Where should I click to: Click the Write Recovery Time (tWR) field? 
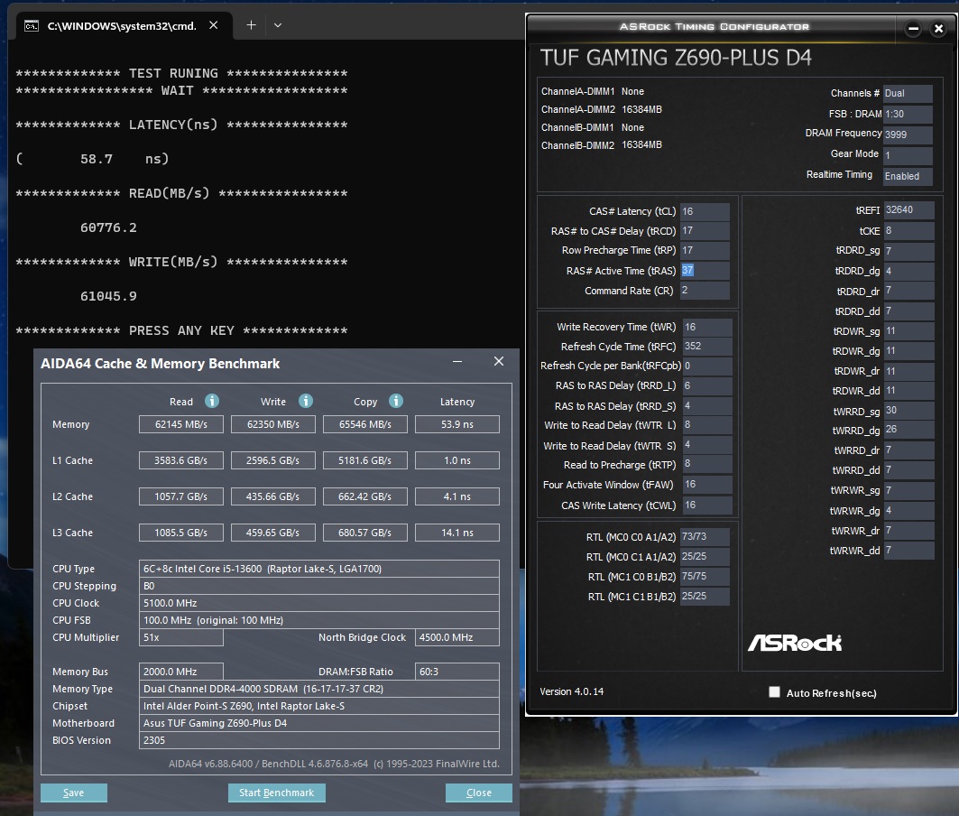[x=707, y=327]
